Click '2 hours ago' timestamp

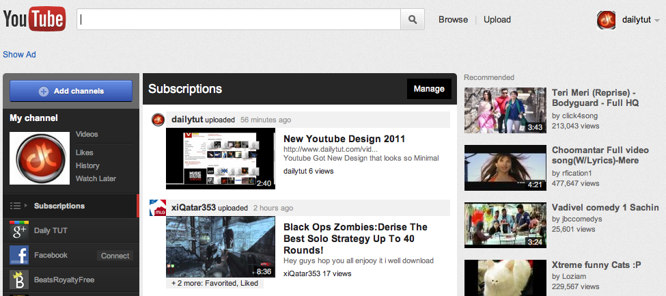click(273, 208)
